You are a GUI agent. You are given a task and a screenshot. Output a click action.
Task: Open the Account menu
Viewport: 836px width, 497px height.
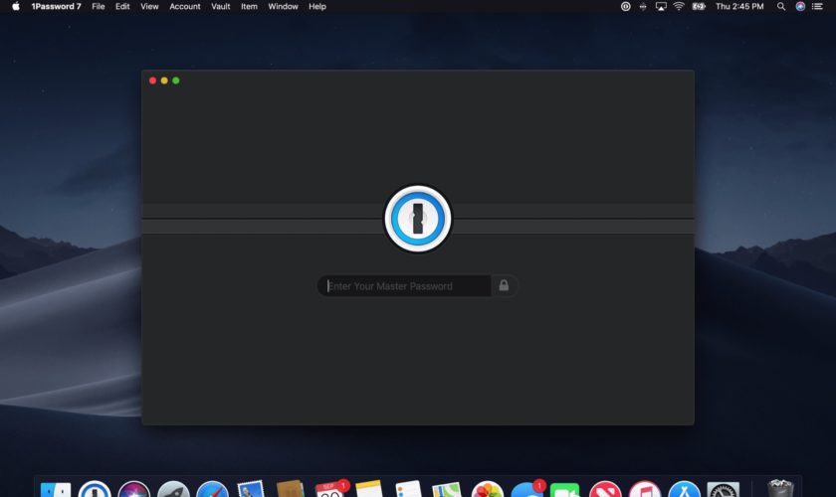coord(184,6)
